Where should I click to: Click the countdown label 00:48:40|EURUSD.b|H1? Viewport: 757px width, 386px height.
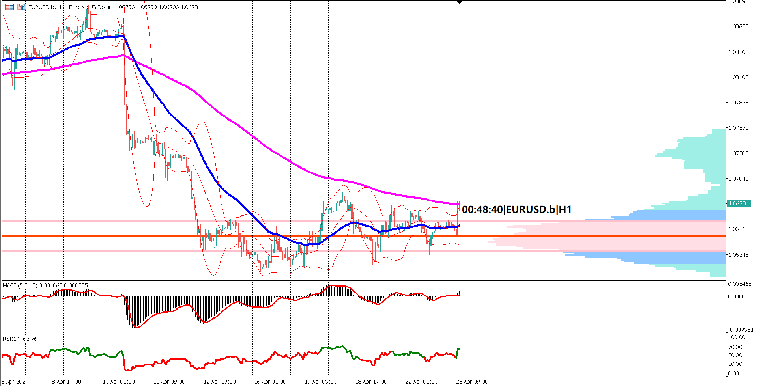[517, 210]
